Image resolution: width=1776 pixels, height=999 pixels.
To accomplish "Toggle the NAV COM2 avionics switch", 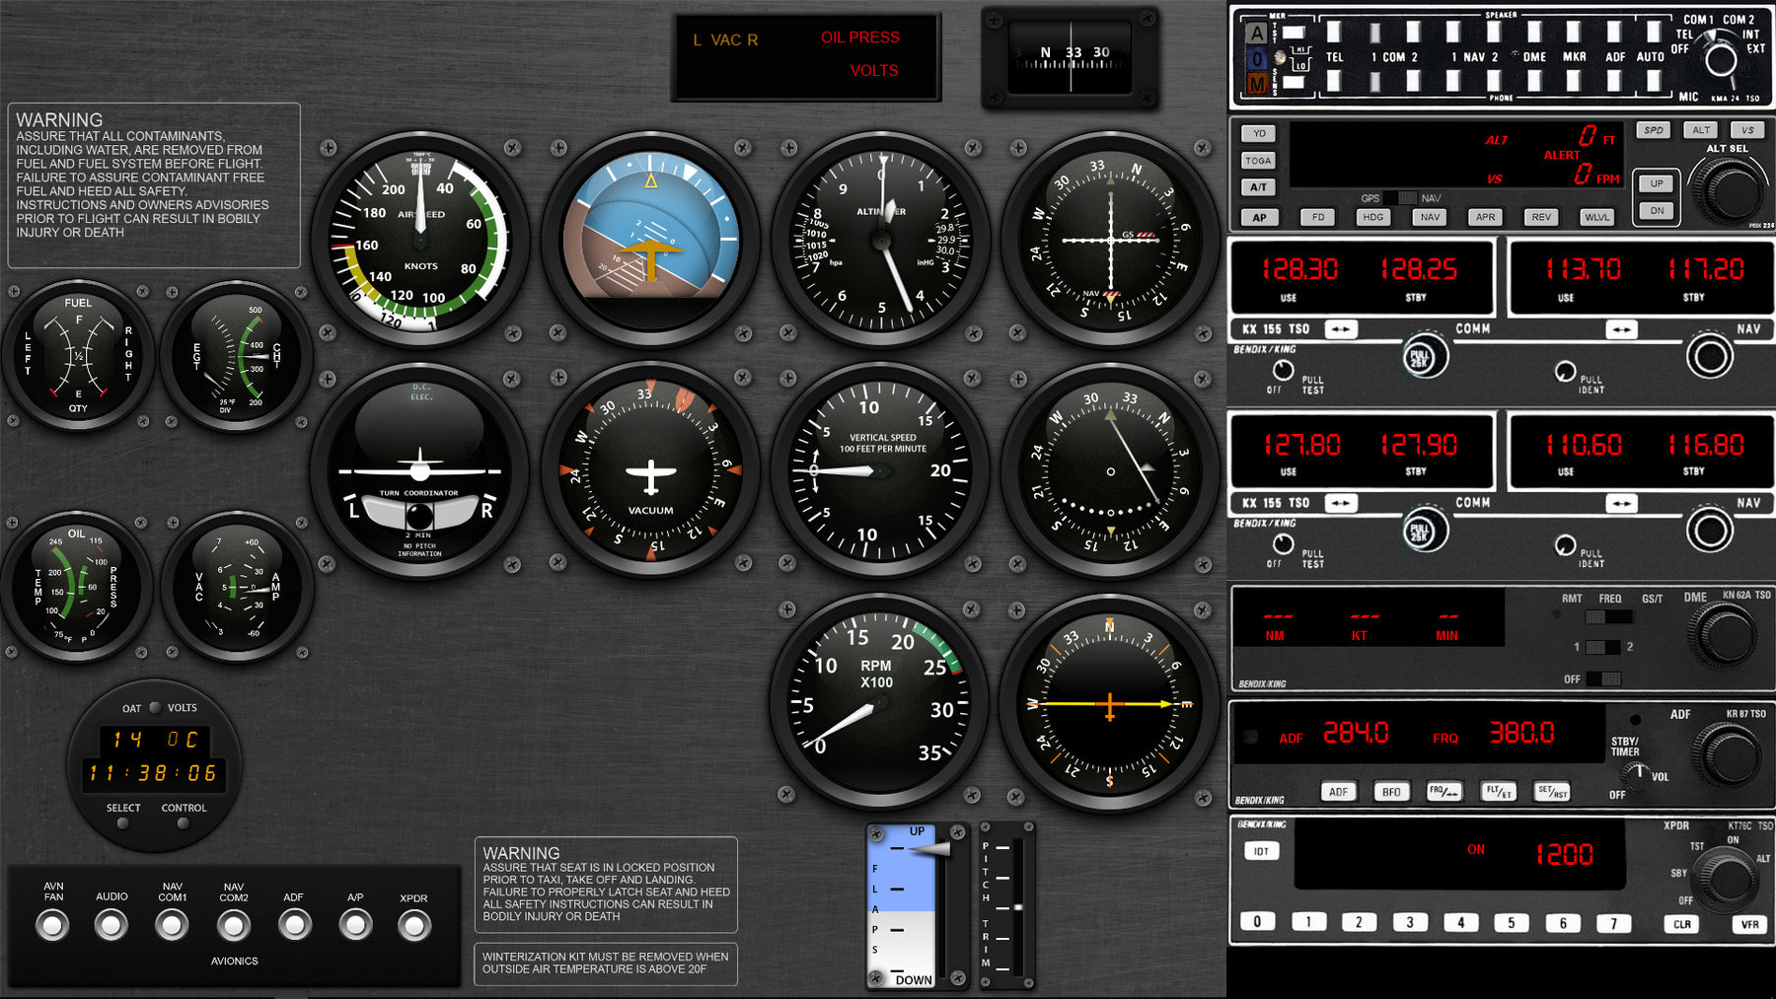I will pyautogui.click(x=234, y=925).
